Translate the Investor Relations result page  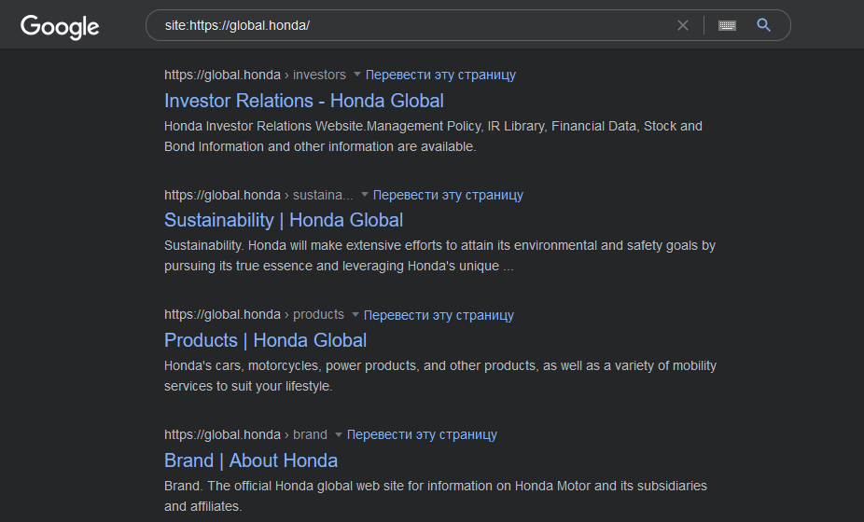pos(440,75)
